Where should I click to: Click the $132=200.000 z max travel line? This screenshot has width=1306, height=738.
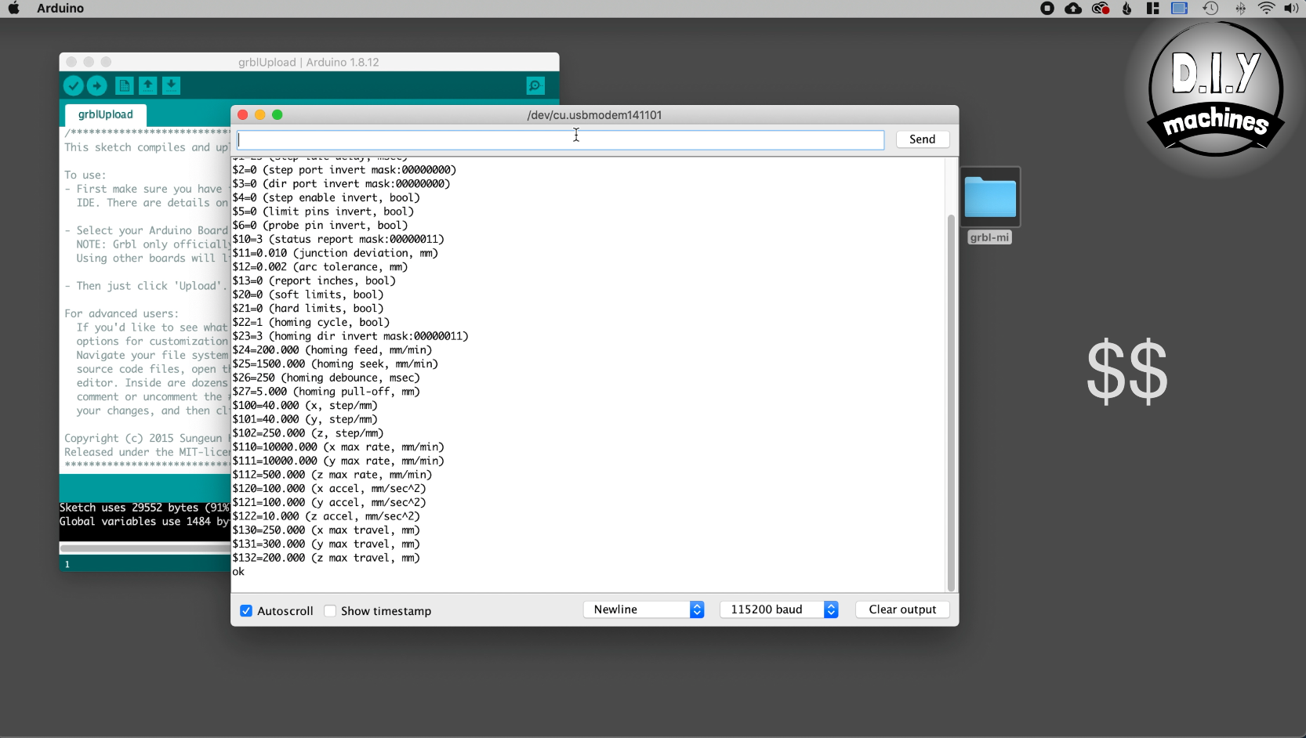point(326,559)
